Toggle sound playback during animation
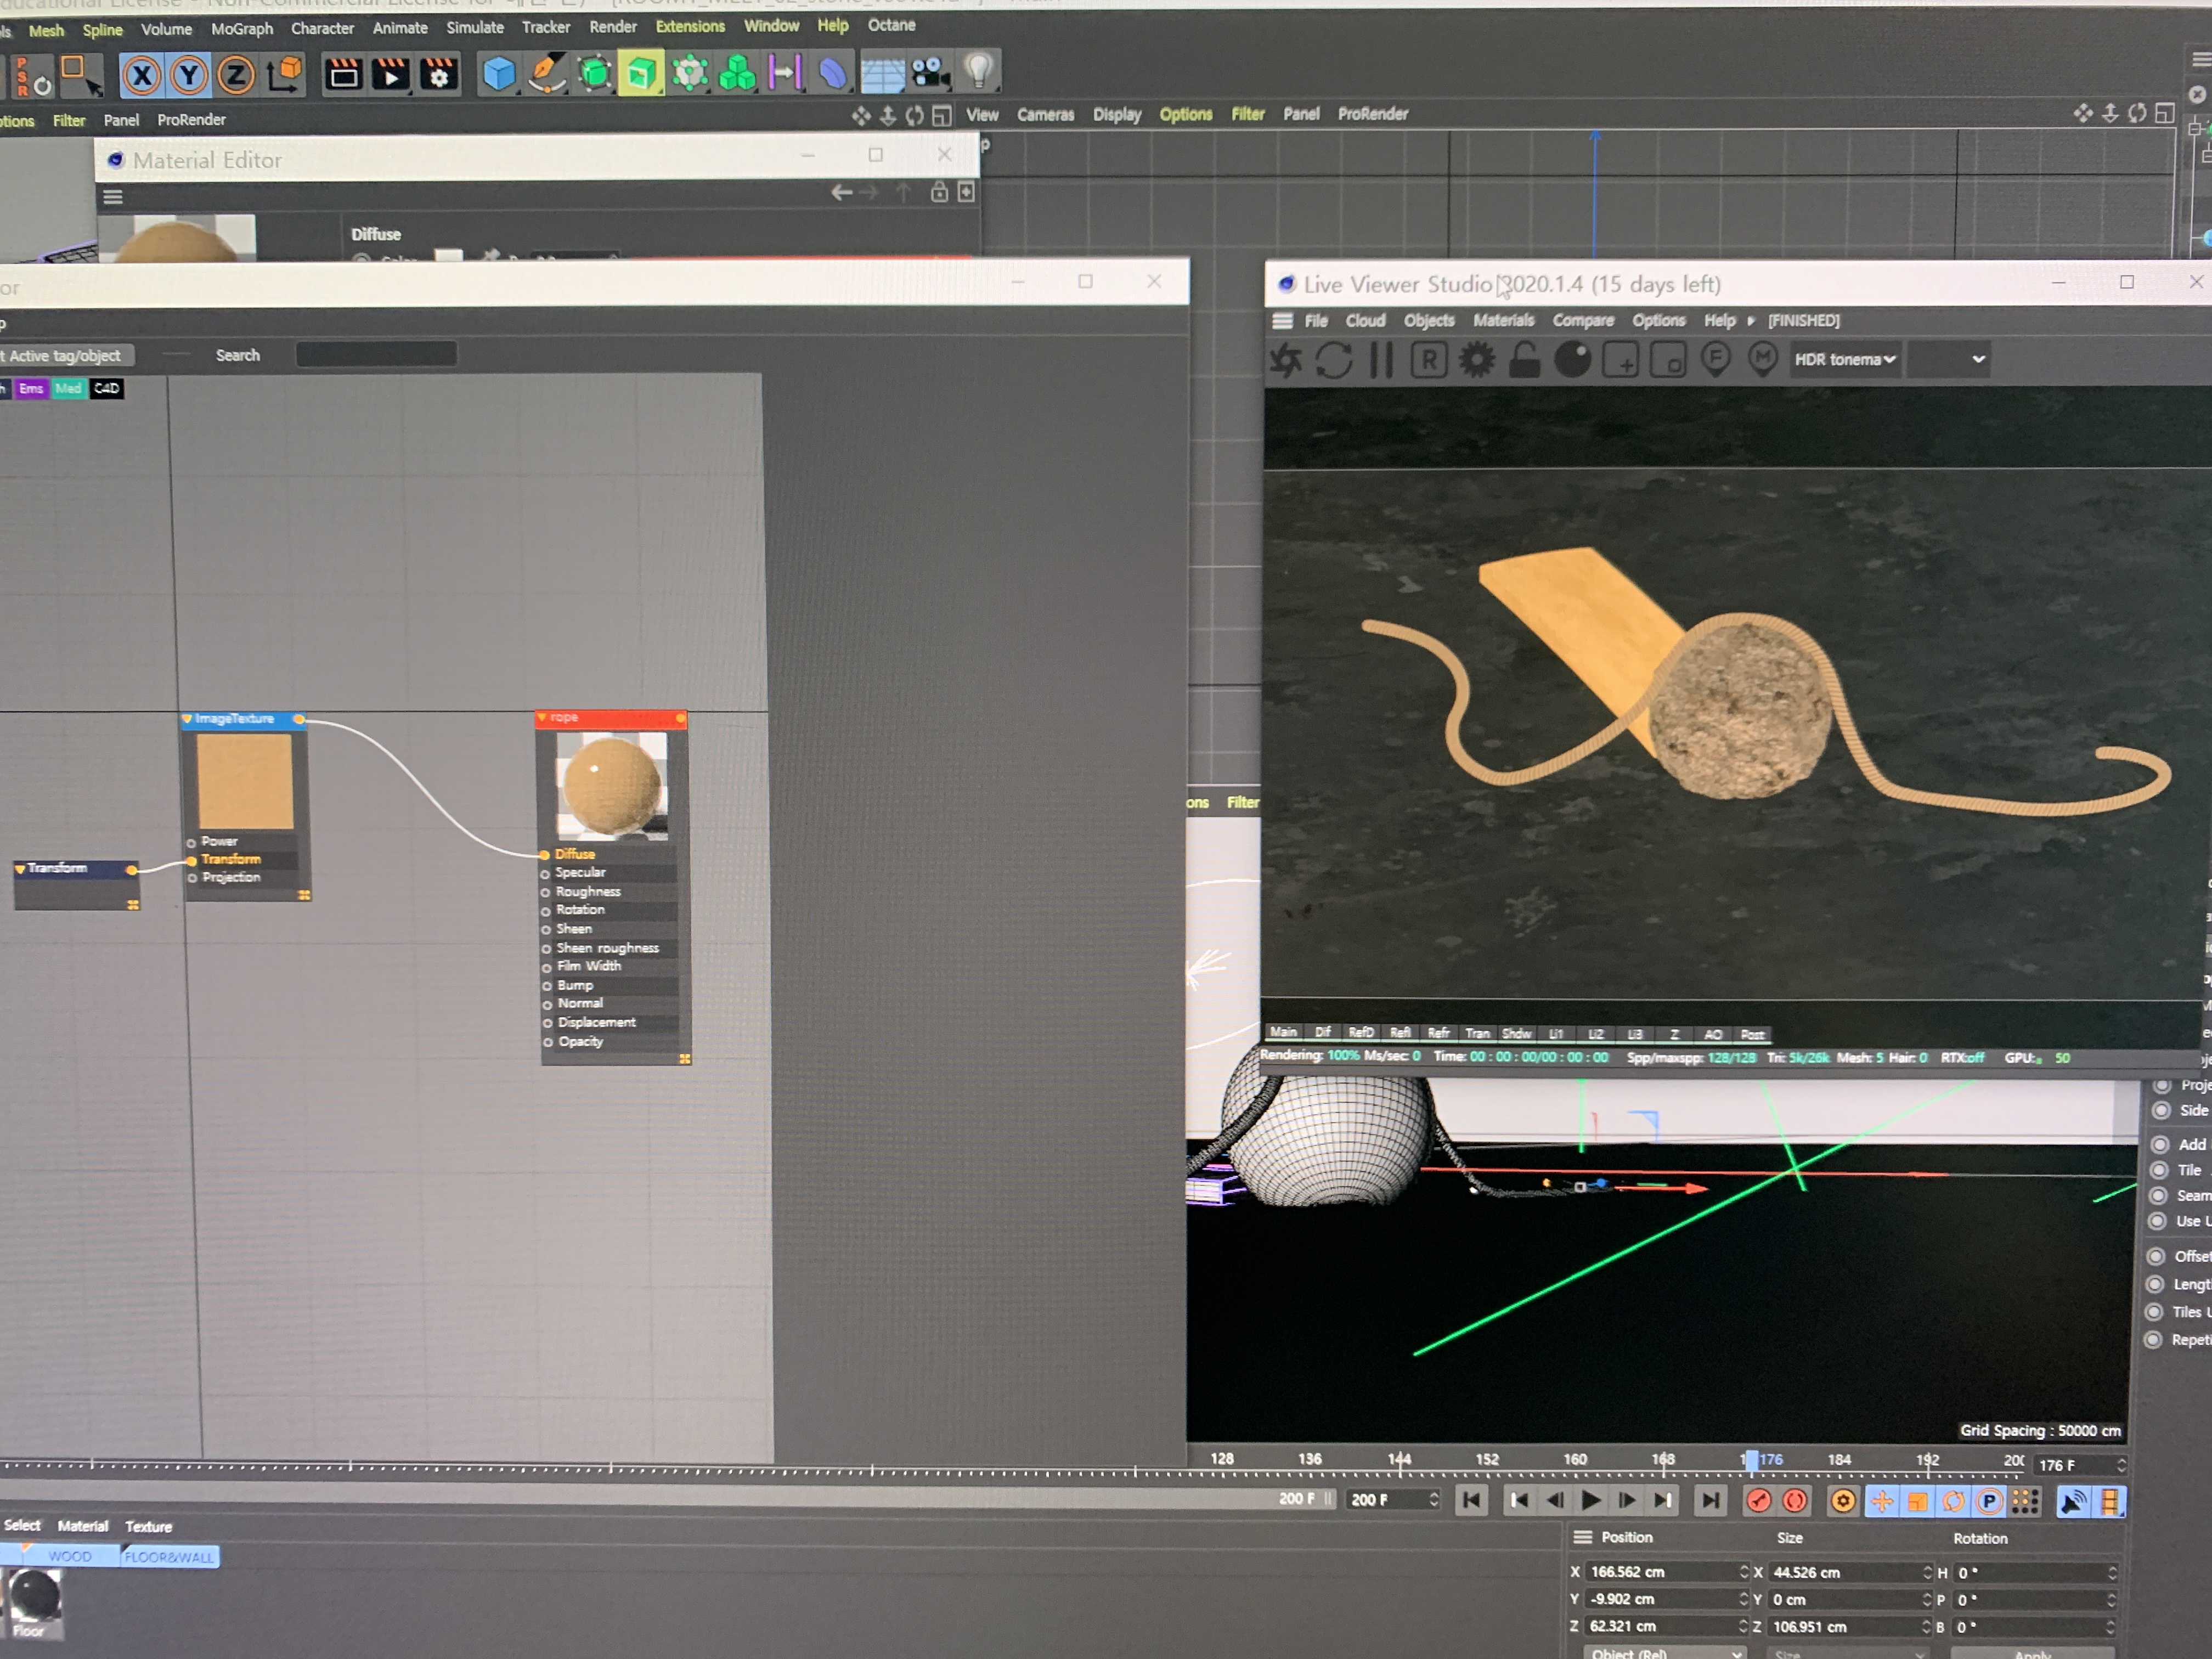The image size is (2212, 1659). [2073, 1501]
